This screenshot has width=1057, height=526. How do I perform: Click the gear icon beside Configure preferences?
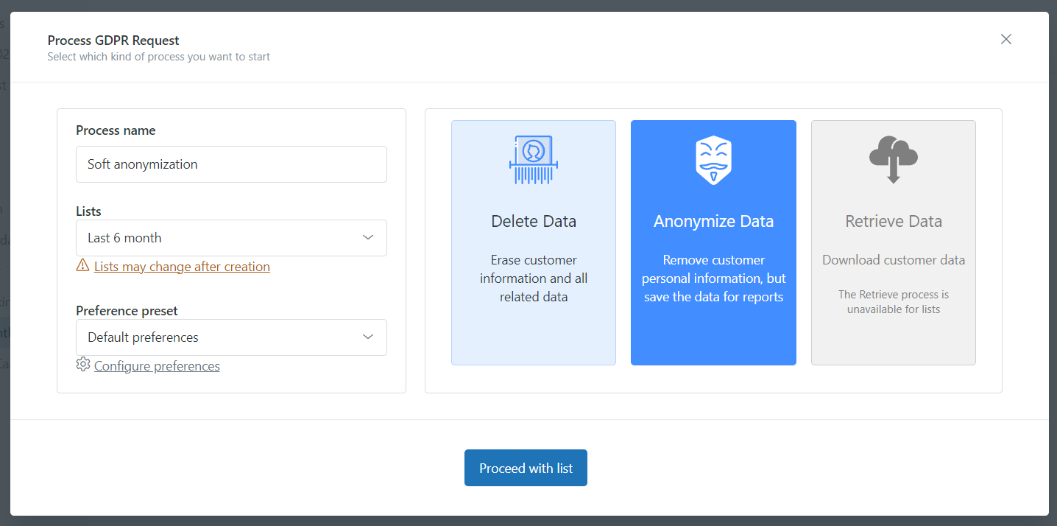83,364
